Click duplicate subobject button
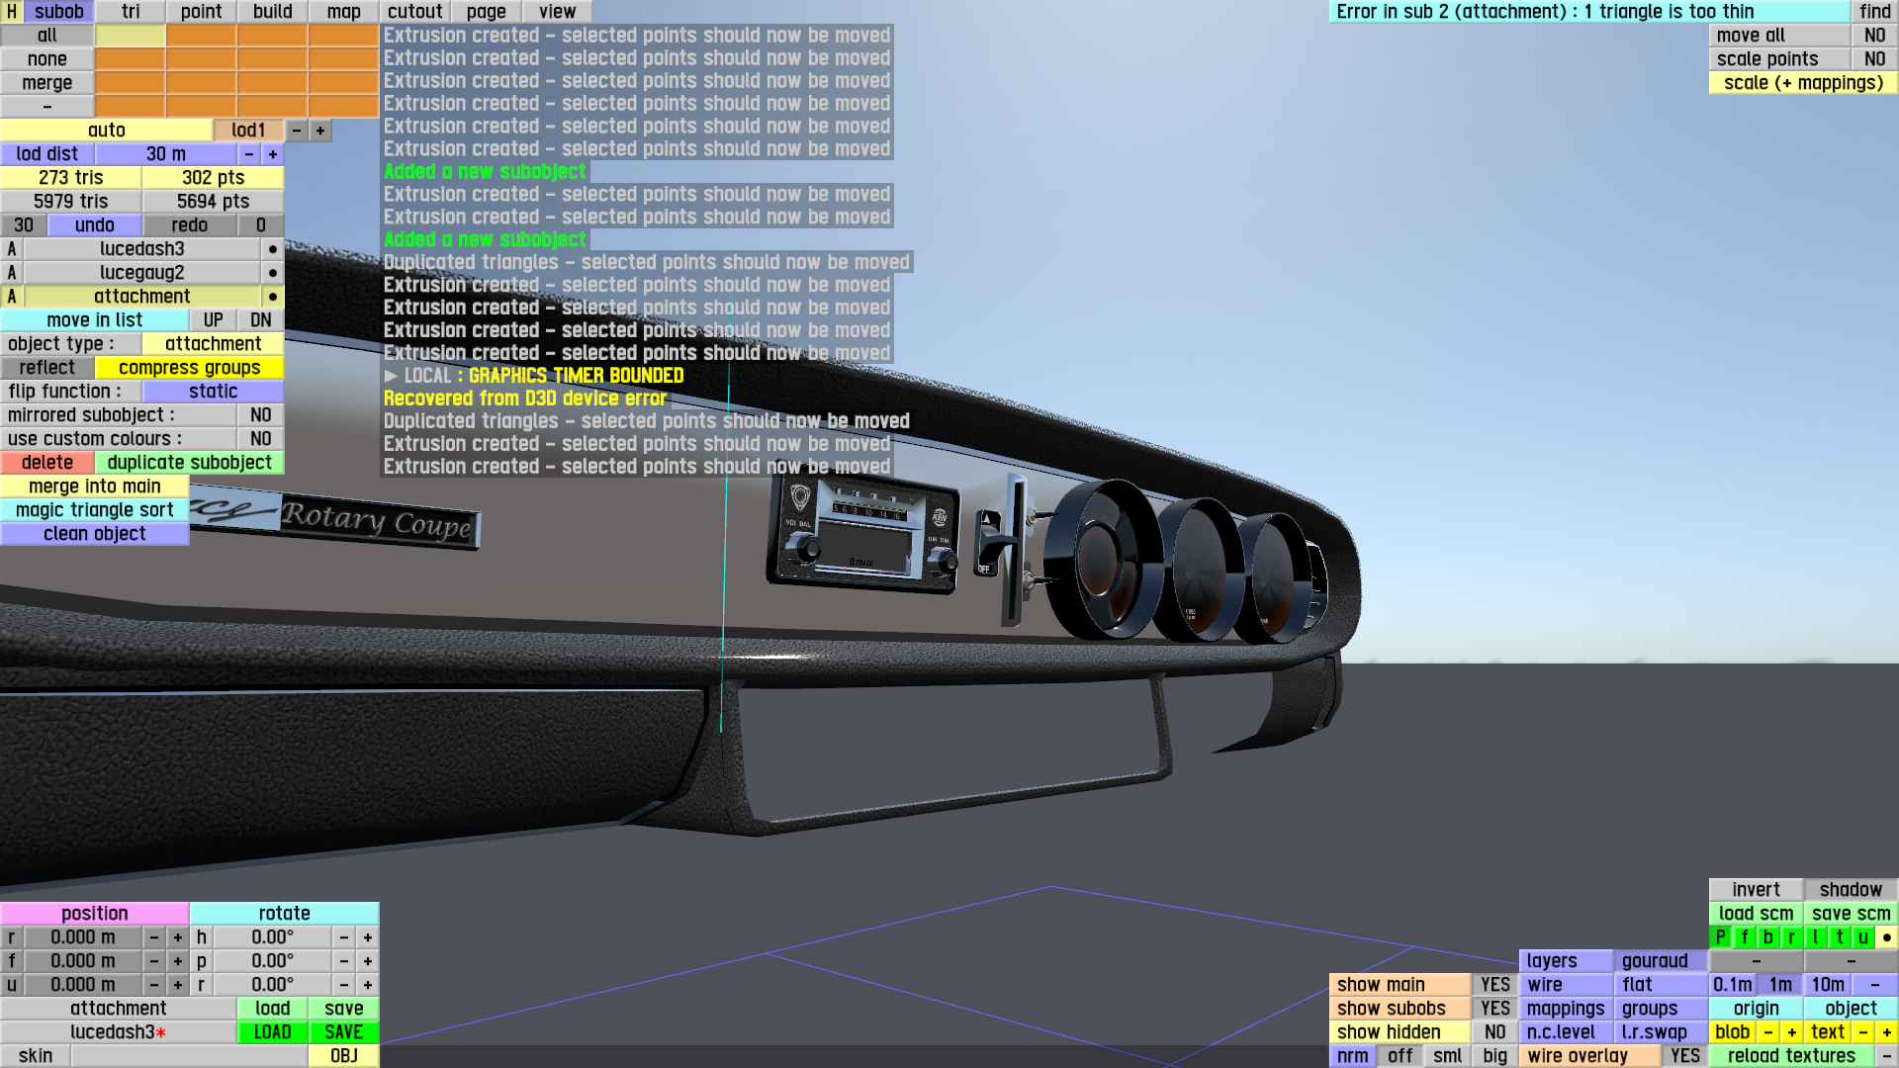This screenshot has height=1068, width=1899. point(189,463)
